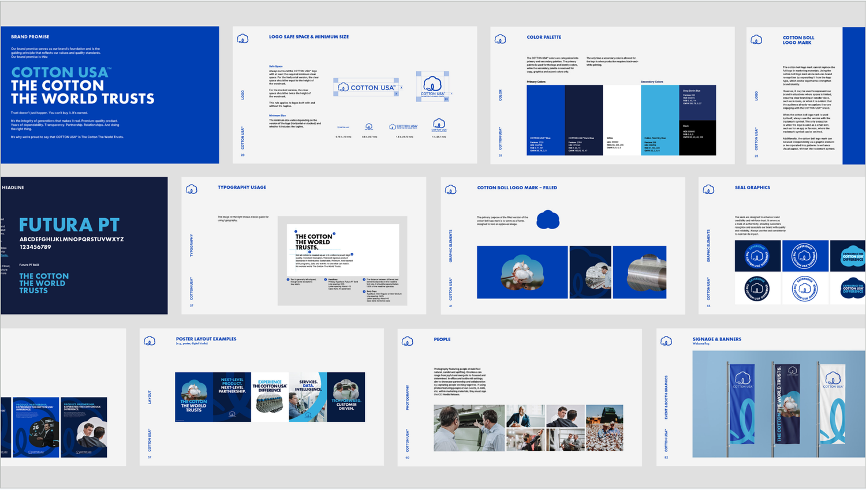Open the cotton boll photo in cloud frame
This screenshot has width=866, height=490.
[522, 272]
